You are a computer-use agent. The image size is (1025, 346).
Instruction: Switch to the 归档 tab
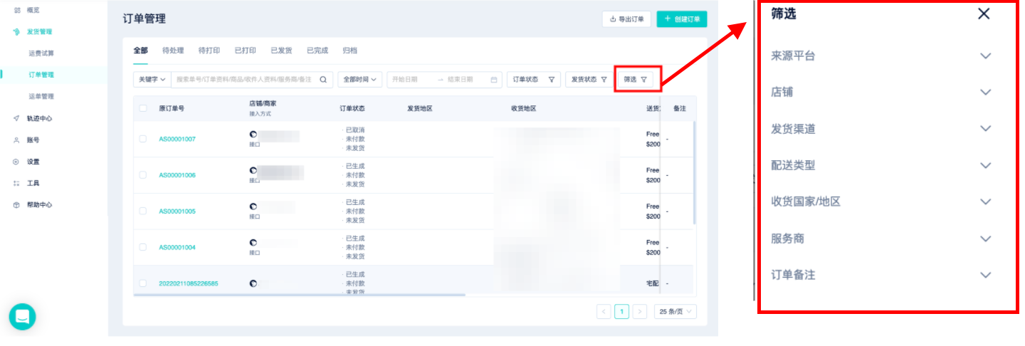coord(349,51)
